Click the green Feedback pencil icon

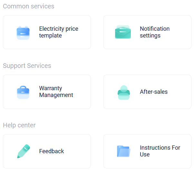click(23, 151)
